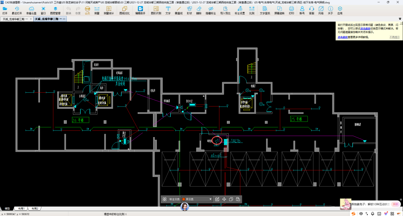Click the 点击此处 link to switch display mode
This screenshot has height=216, width=403.
tap(365, 28)
